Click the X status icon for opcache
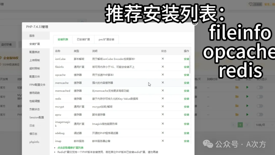Viewport: 275px width, 155px height. coord(163,74)
